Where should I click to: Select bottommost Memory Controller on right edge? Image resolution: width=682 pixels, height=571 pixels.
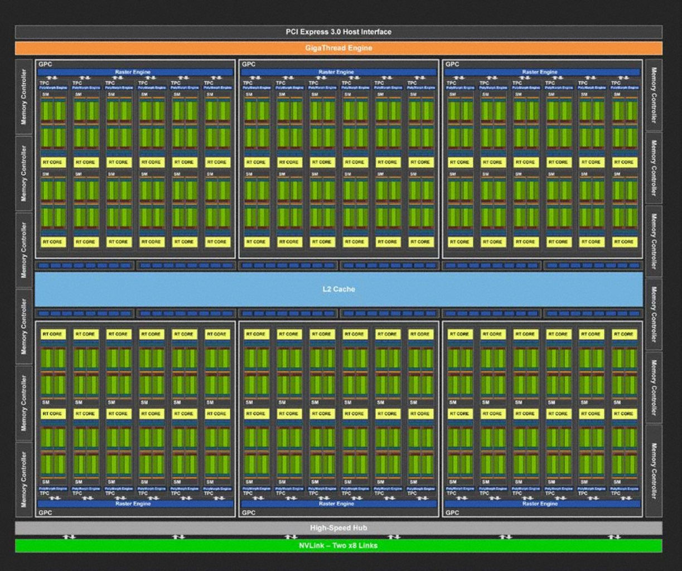(x=654, y=471)
